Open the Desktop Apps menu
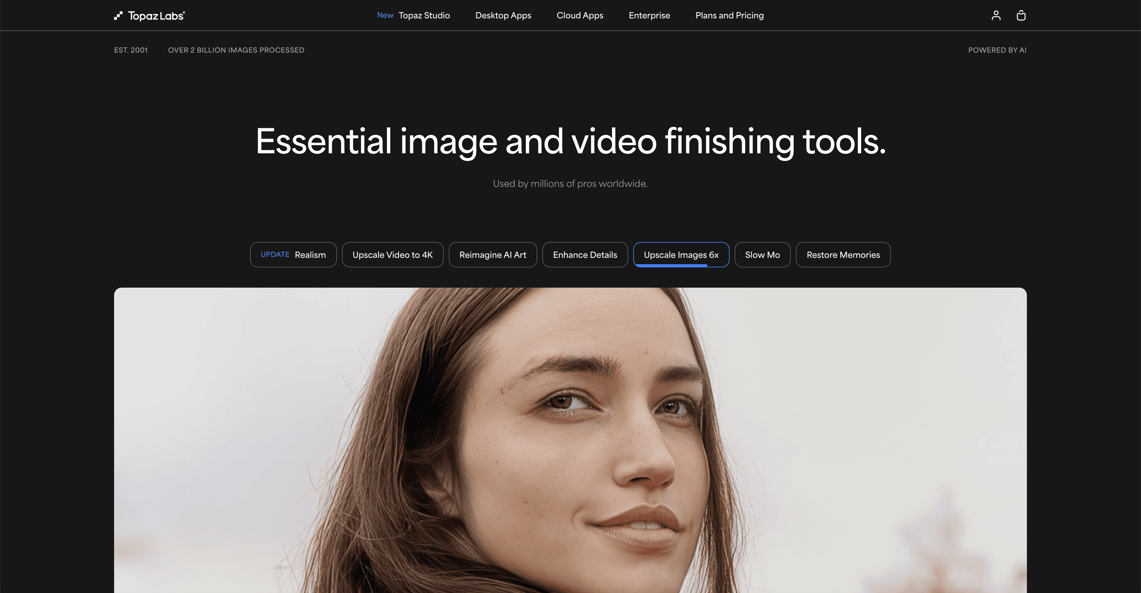Image resolution: width=1141 pixels, height=593 pixels. (503, 16)
